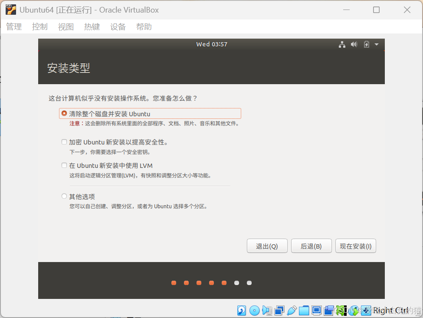
Task: Click the video recording status icon
Action: [329, 311]
